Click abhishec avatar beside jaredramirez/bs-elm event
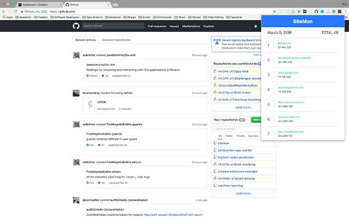Viewport: 349px width, 218px height. 76,55
